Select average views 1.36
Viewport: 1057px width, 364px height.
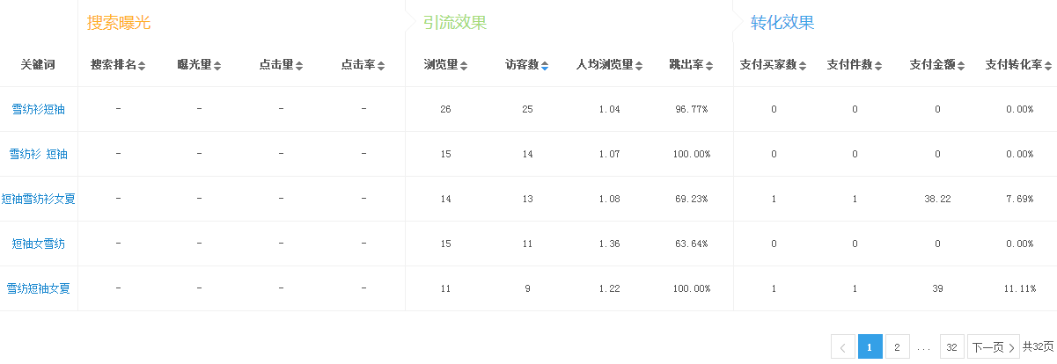tap(609, 244)
